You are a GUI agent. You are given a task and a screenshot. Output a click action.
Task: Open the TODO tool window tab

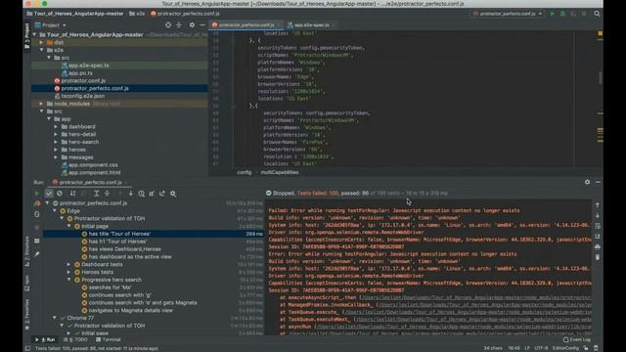(77, 339)
